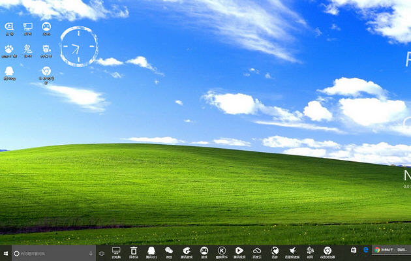Click the microphone icon in search box

coord(91,253)
